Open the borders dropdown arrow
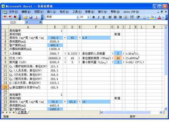169x122 pixels. [x=148, y=17]
